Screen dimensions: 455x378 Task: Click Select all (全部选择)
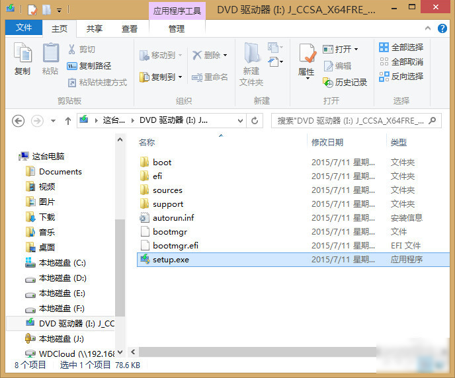coord(401,48)
